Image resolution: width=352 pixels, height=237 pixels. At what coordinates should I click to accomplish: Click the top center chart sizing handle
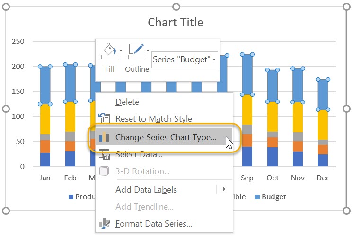point(176,7)
